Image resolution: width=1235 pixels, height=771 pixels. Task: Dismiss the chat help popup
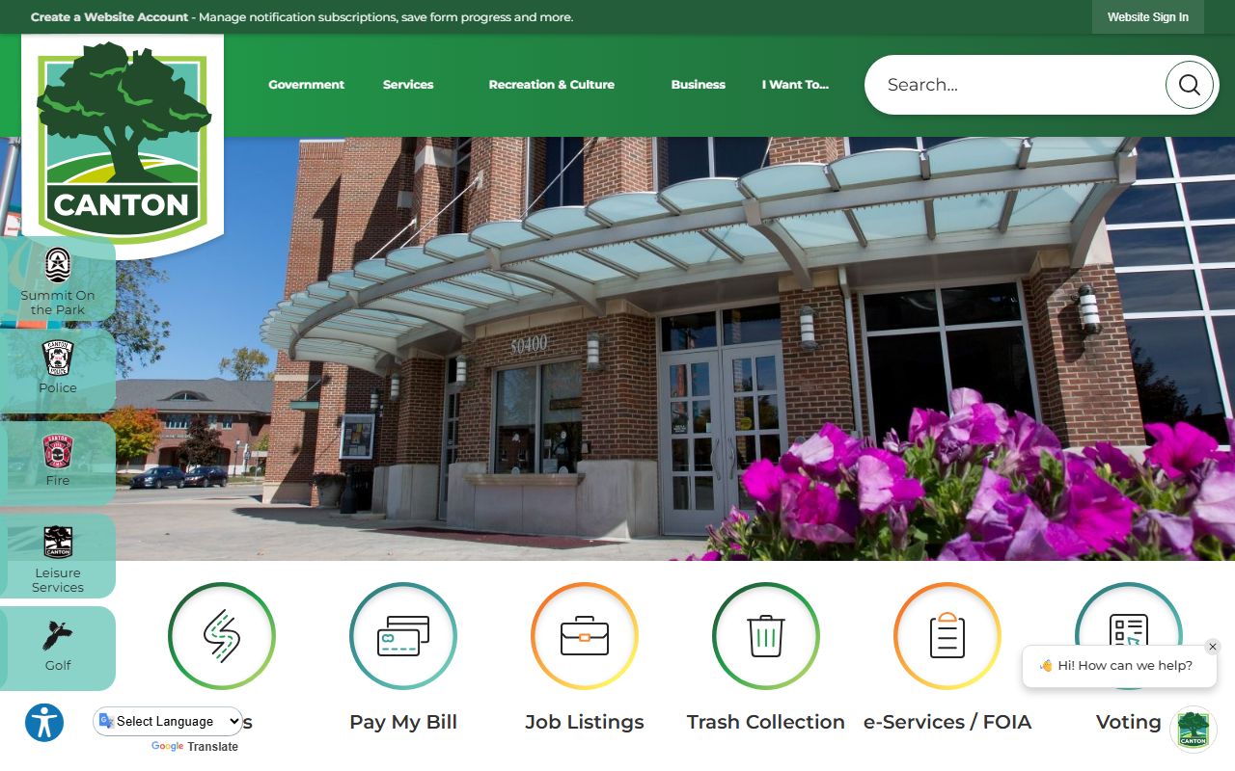(1213, 647)
